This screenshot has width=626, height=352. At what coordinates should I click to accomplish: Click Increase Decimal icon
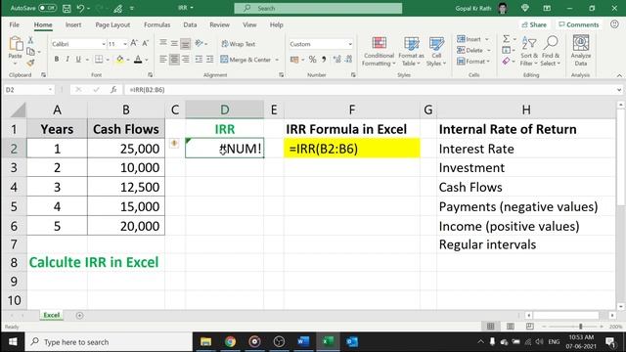pyautogui.click(x=337, y=60)
